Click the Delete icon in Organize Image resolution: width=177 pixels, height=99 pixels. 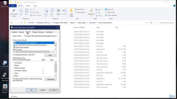click(x=58, y=11)
